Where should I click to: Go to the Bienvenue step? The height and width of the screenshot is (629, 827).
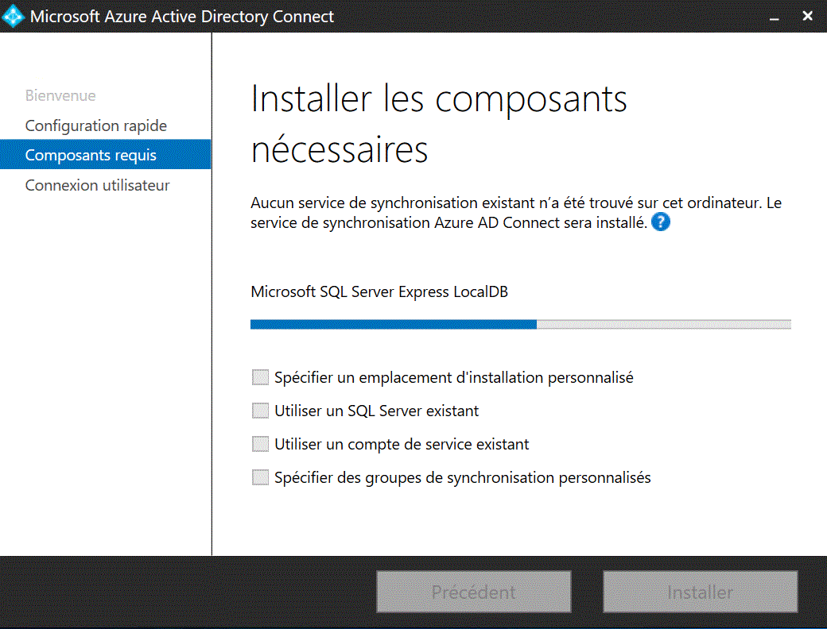60,95
